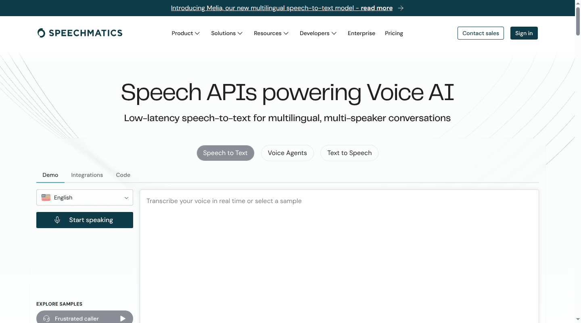Click the transcription text area

pos(339,256)
